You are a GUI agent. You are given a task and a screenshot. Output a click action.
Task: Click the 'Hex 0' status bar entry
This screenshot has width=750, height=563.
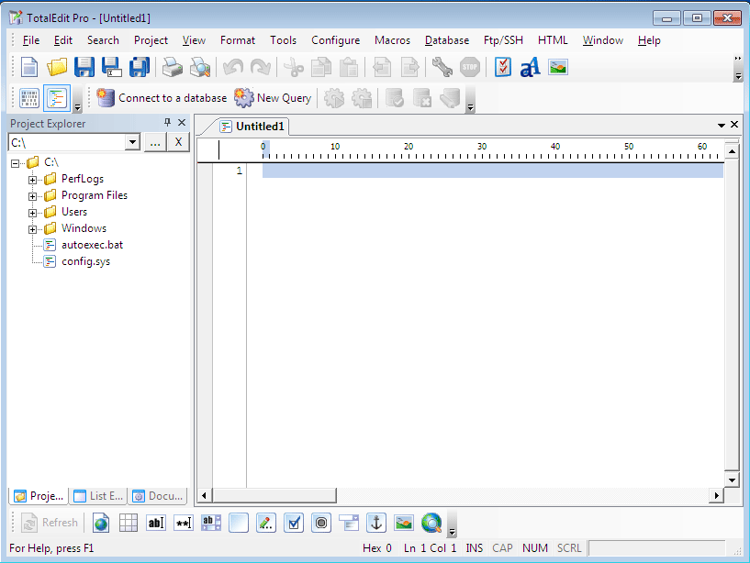(377, 548)
